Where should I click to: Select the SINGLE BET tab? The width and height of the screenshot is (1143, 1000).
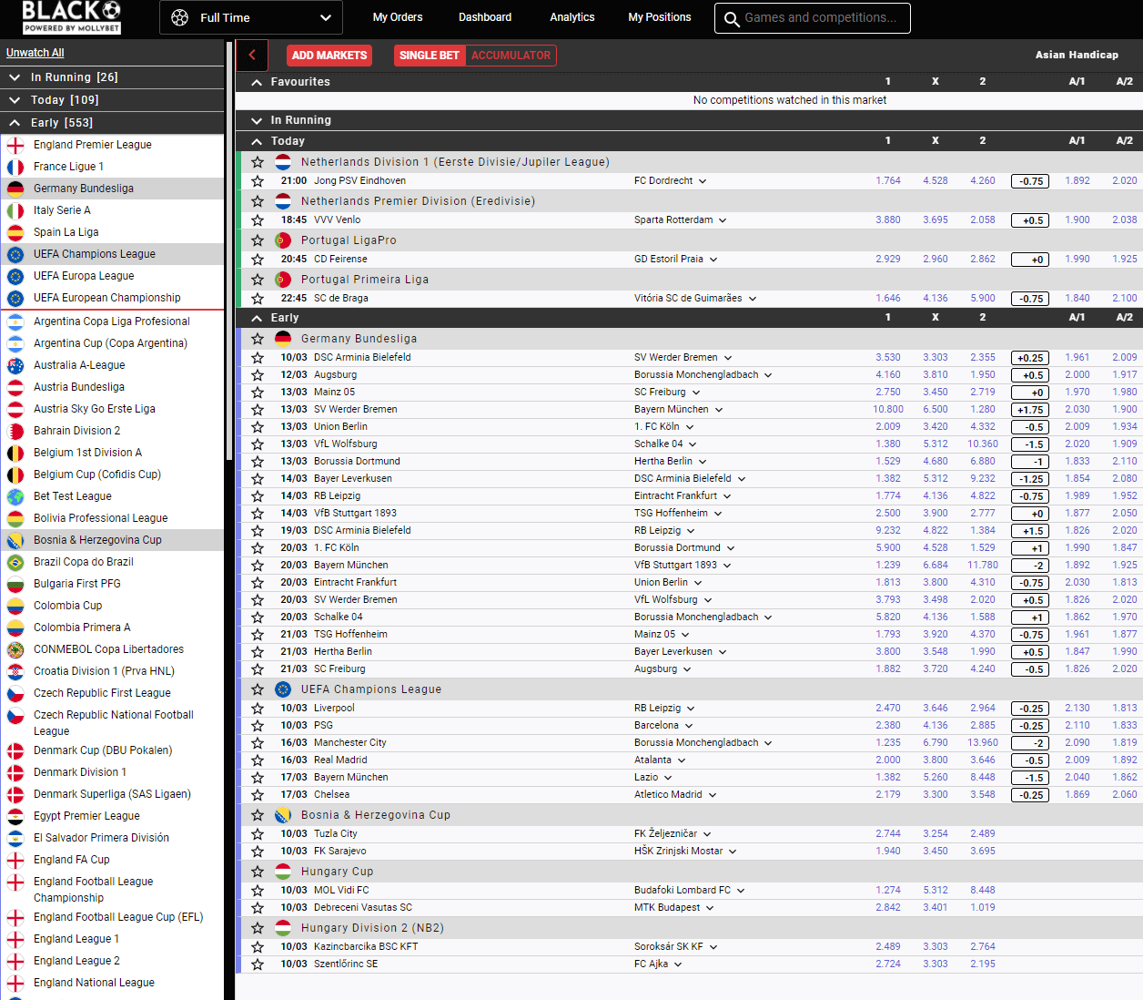430,56
